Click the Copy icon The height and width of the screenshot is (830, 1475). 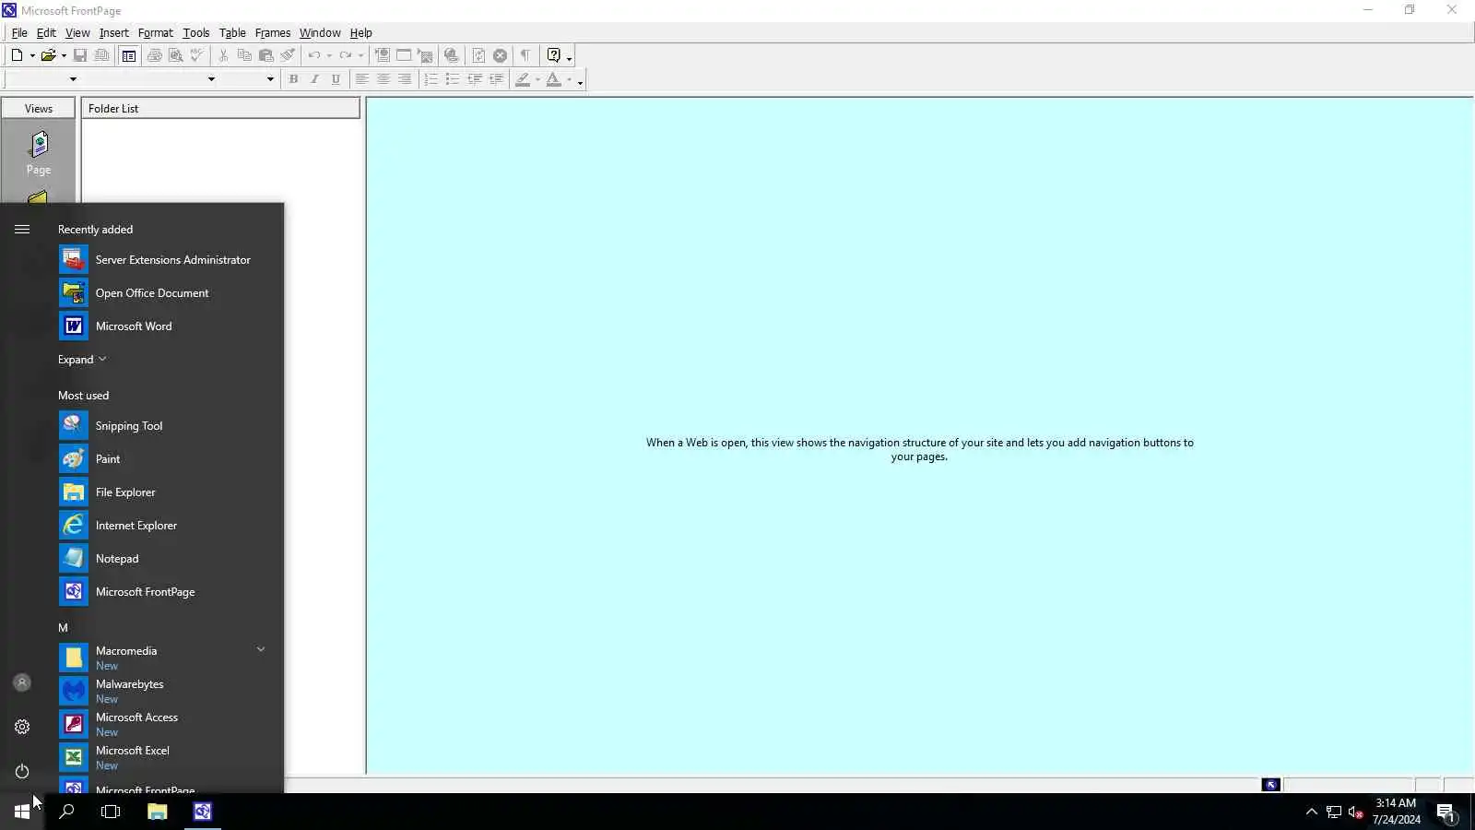click(244, 55)
